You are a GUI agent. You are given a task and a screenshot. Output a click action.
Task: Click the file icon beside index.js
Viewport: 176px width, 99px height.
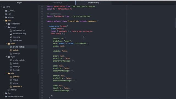pos(9,90)
